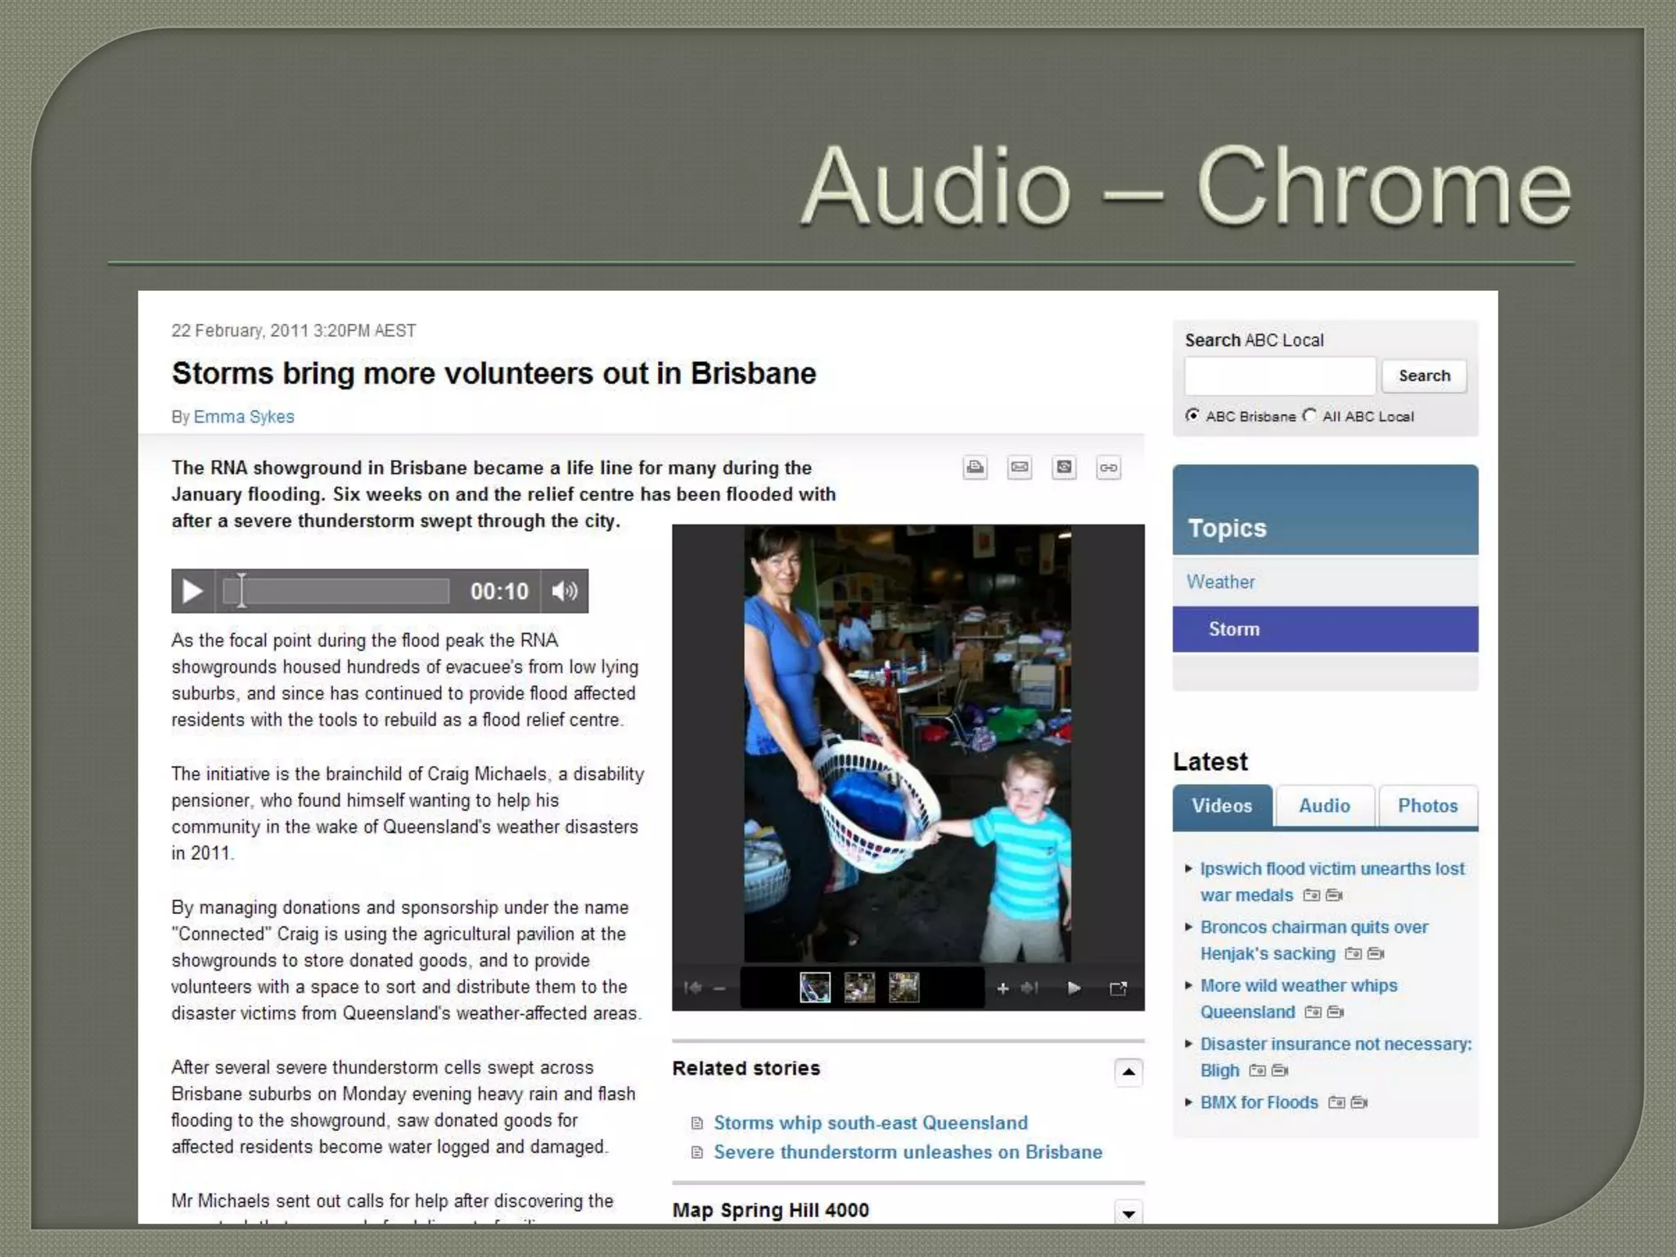Mute the audio player volume
The image size is (1676, 1257).
[565, 591]
